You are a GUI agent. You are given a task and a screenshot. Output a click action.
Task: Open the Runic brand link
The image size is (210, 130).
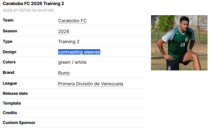coord(64,73)
